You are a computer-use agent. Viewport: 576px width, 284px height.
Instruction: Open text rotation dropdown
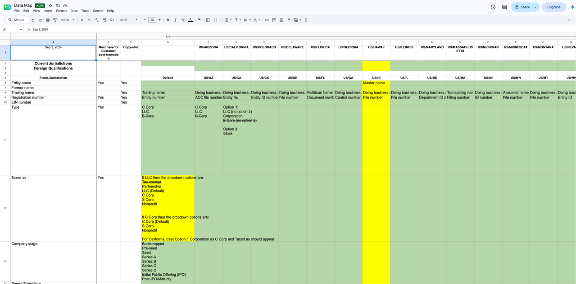tap(256, 20)
